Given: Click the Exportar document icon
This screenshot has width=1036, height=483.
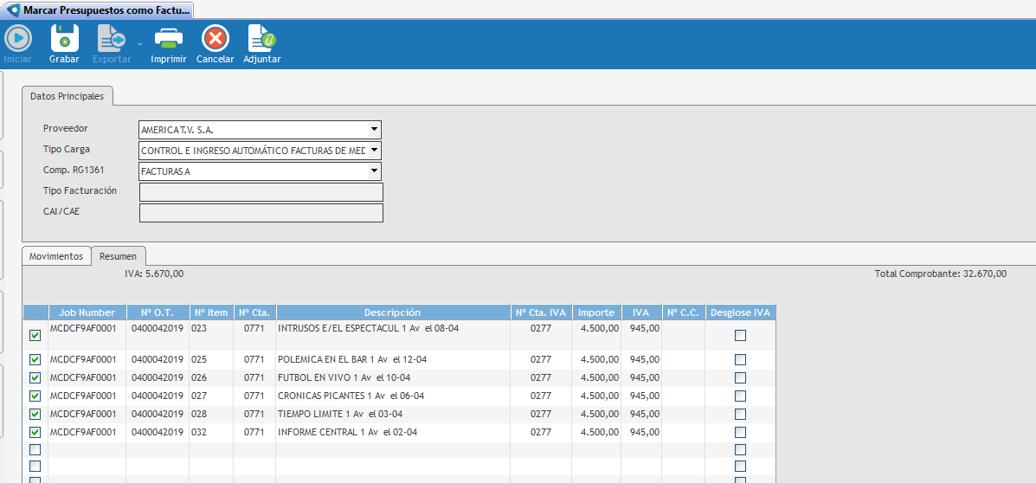Looking at the screenshot, I should [110, 38].
